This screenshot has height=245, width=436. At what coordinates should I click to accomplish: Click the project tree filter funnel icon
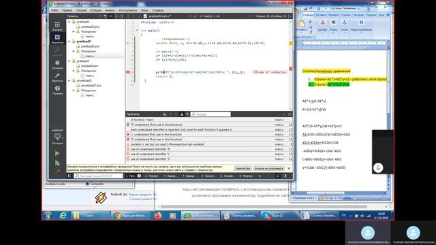point(105,16)
